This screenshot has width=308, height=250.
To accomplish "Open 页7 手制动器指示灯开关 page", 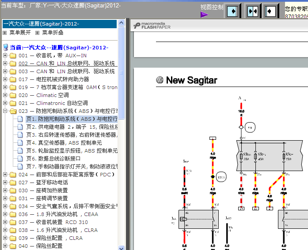I will pyautogui.click(x=72, y=167).
